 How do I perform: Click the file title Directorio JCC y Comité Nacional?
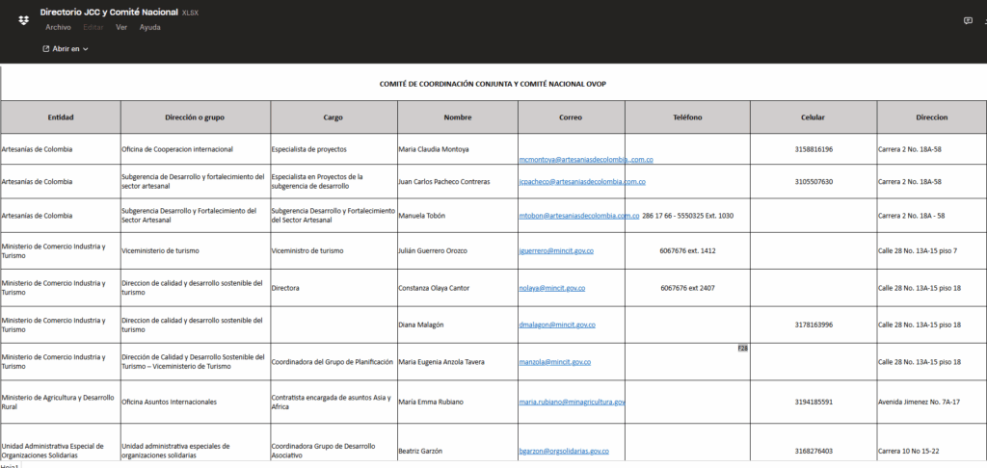click(x=109, y=12)
